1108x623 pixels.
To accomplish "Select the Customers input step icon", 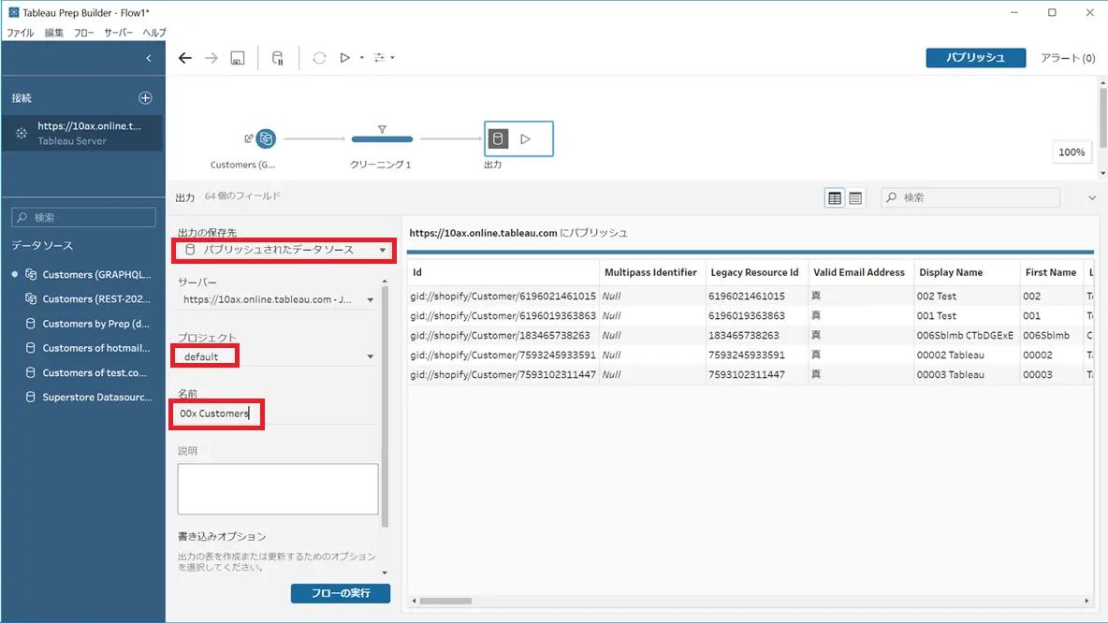I will [x=266, y=138].
